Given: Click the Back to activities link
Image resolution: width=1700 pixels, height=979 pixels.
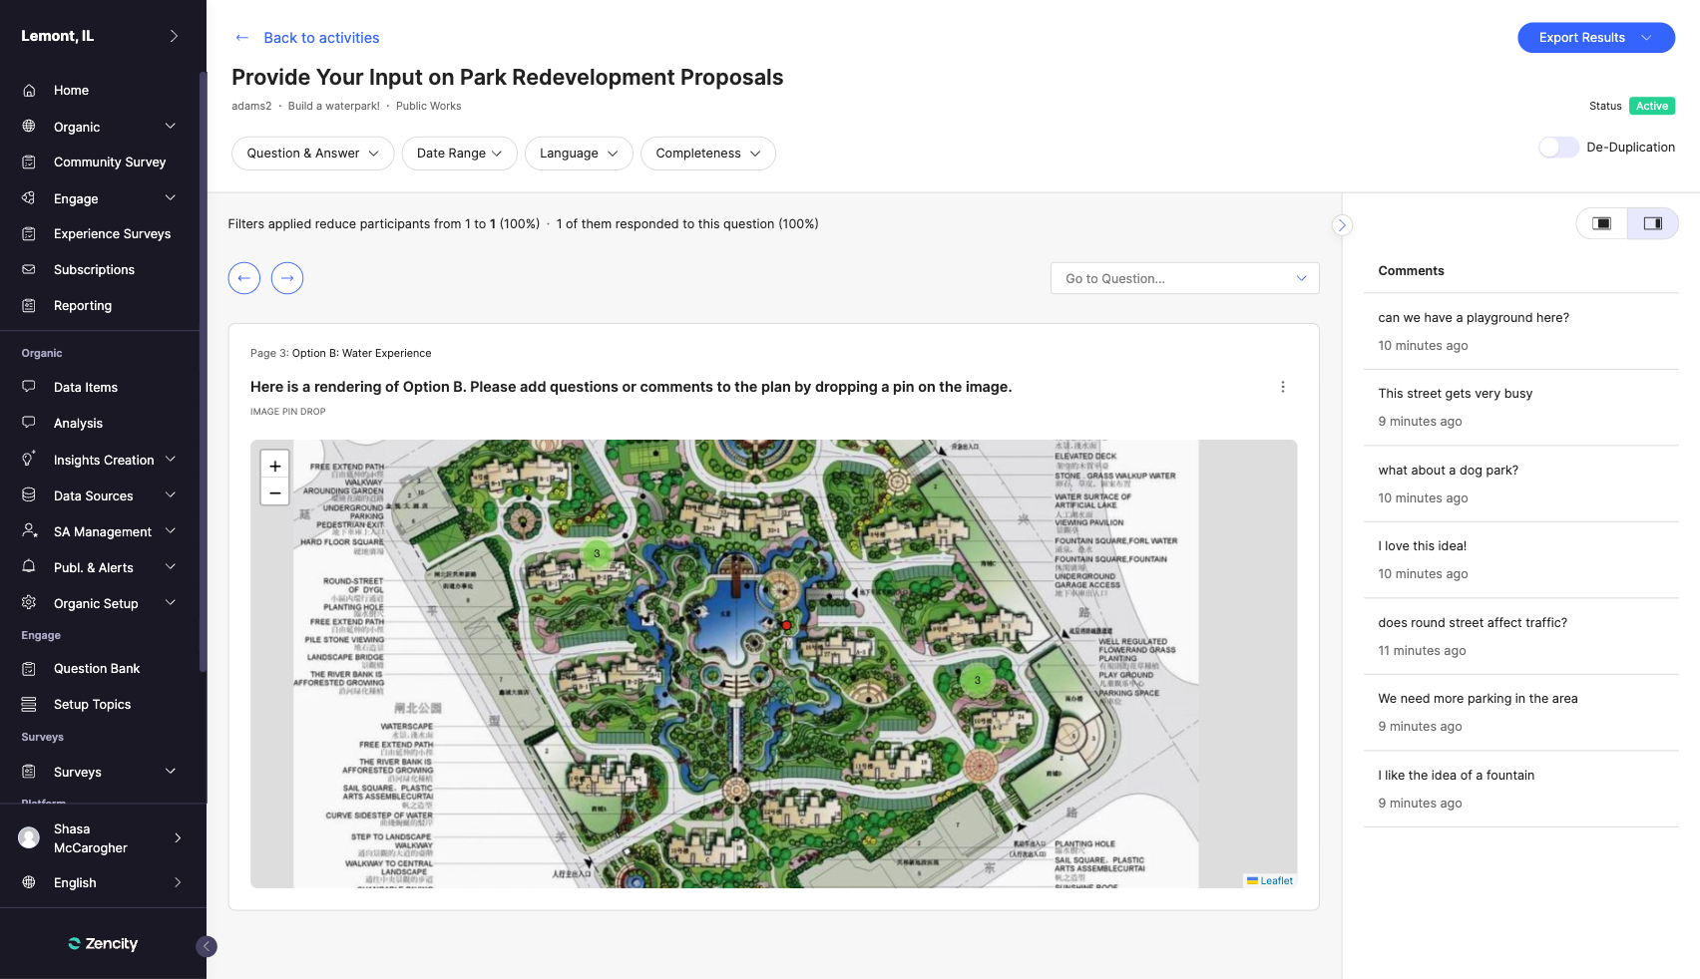Looking at the screenshot, I should click(320, 38).
